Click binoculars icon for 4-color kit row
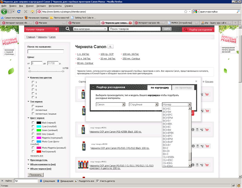The height and width of the screenshot is (188, 242). tap(197, 165)
